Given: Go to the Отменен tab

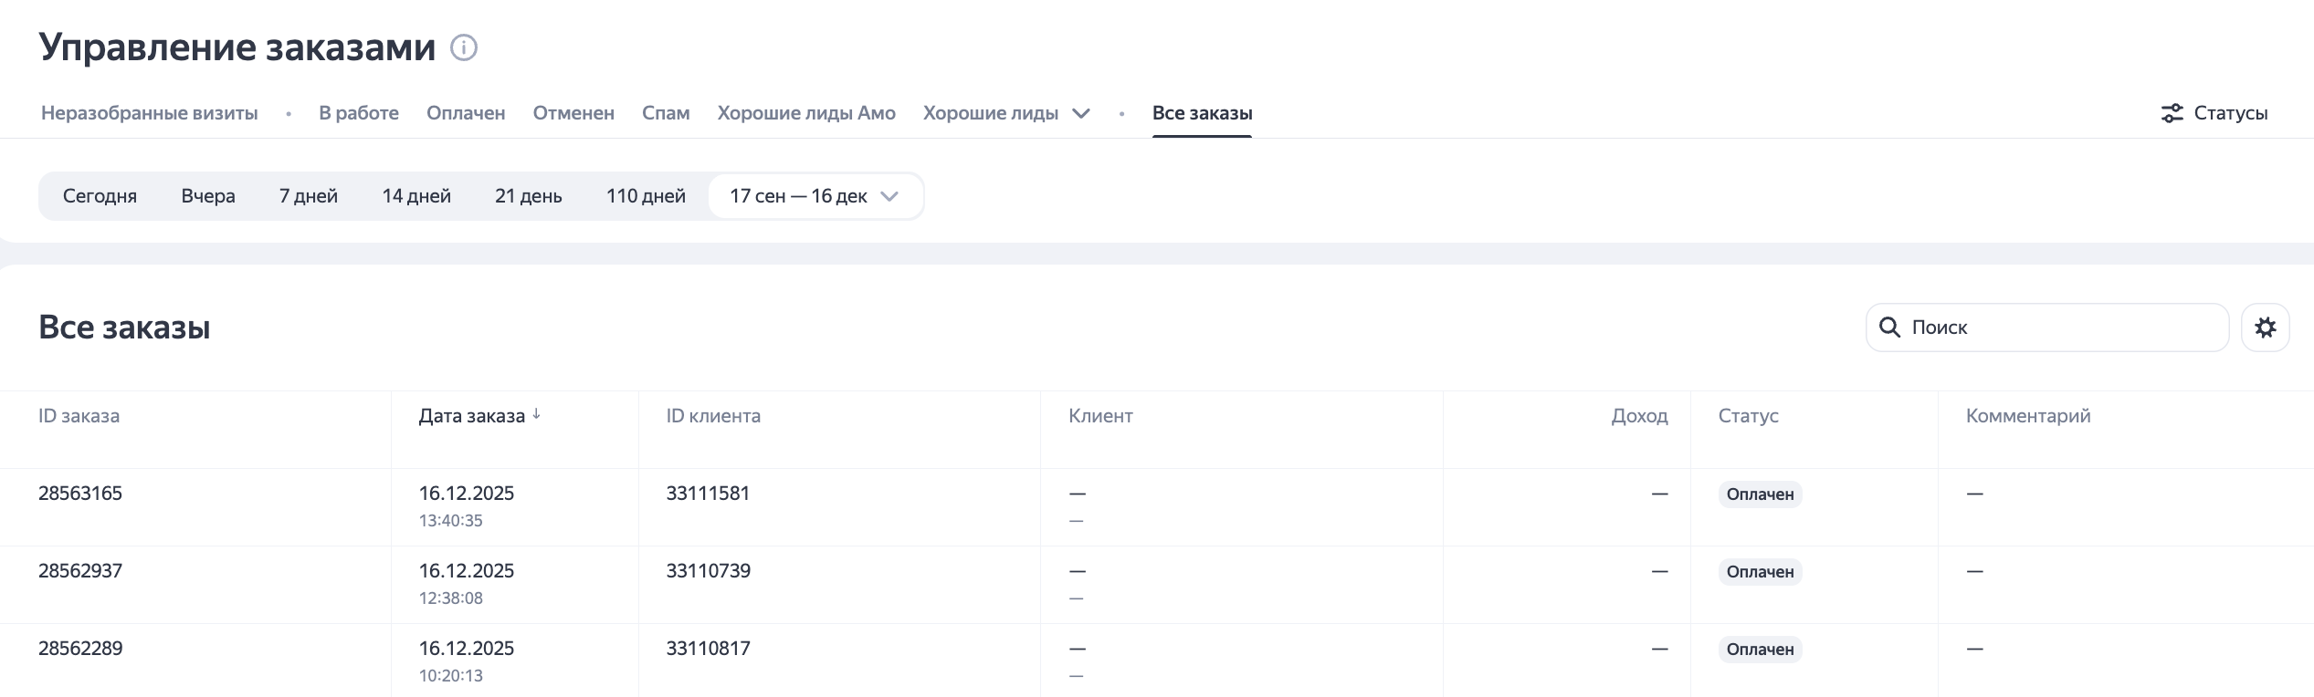Looking at the screenshot, I should (573, 113).
